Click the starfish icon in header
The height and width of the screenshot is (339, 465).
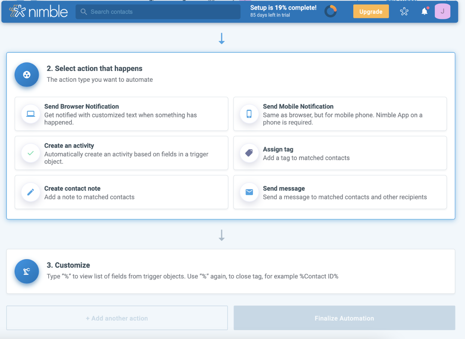point(404,12)
